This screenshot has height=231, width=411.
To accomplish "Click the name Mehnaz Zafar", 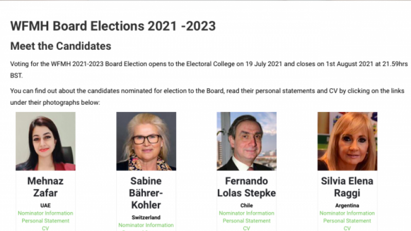I will click(45, 187).
